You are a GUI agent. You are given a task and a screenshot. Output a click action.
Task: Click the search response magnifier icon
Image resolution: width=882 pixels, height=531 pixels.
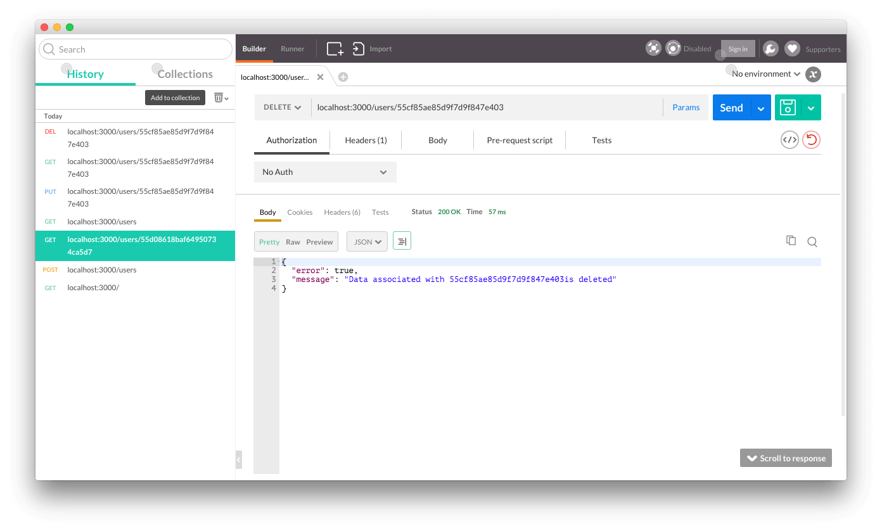click(812, 241)
